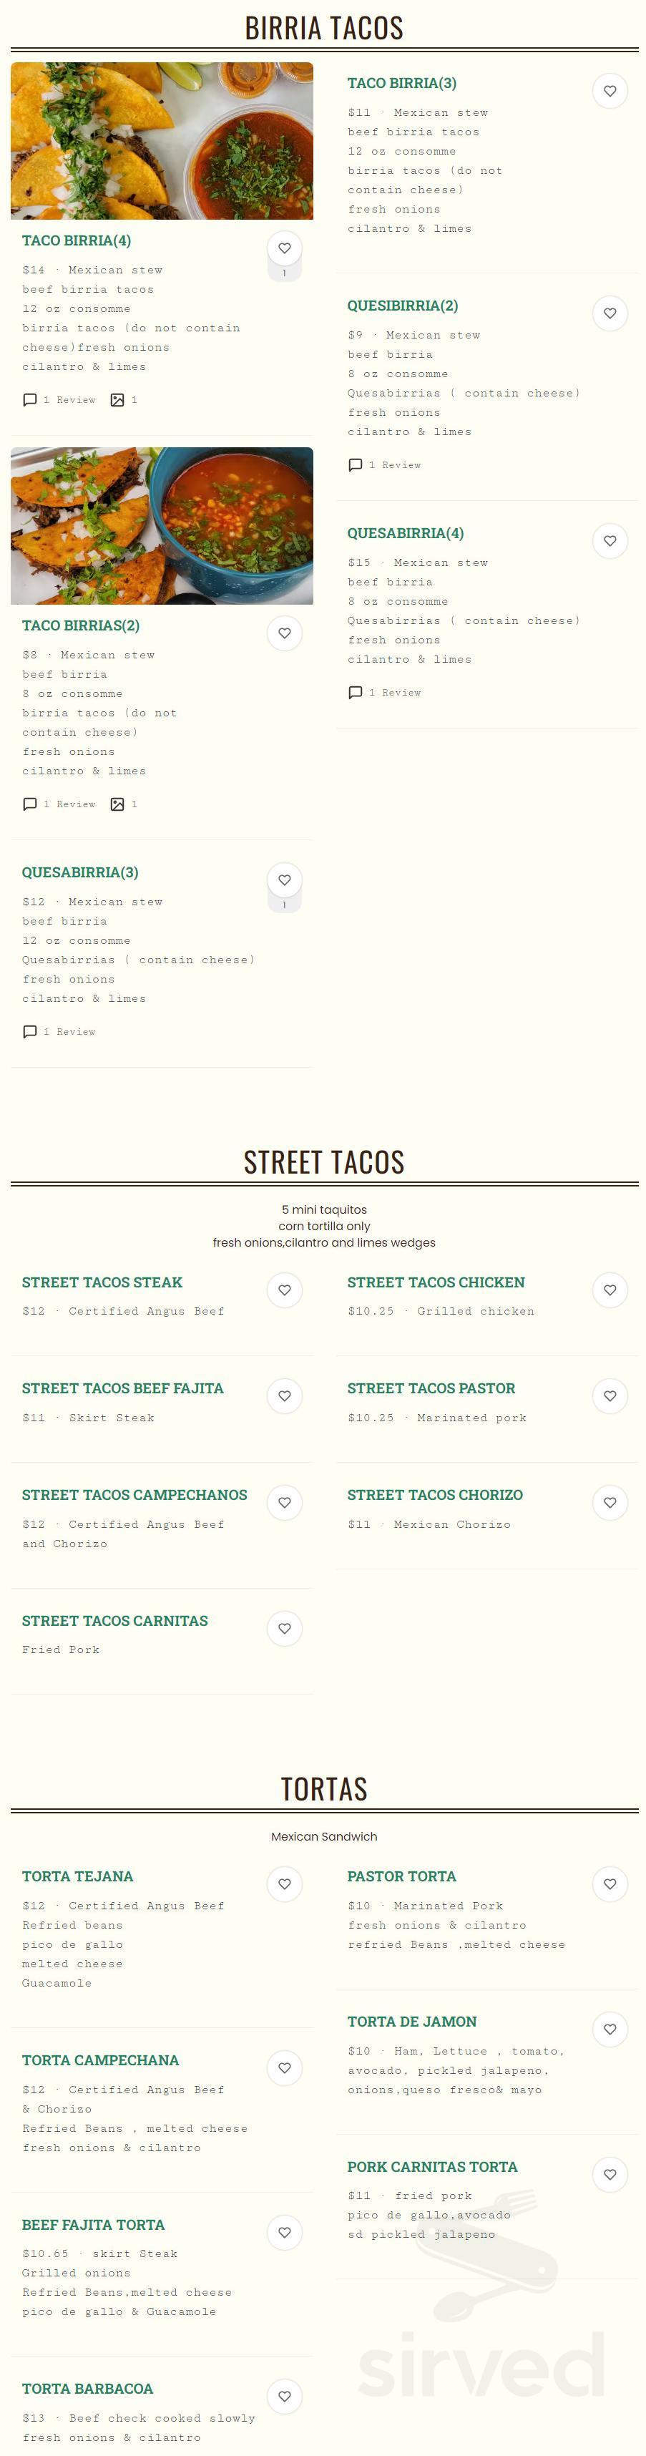
Task: Toggle favorite on QUESABIRRIA(3)
Action: tap(284, 879)
